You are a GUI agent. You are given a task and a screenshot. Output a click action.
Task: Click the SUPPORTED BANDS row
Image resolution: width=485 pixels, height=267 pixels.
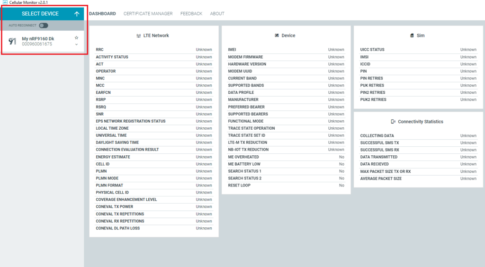click(286, 85)
